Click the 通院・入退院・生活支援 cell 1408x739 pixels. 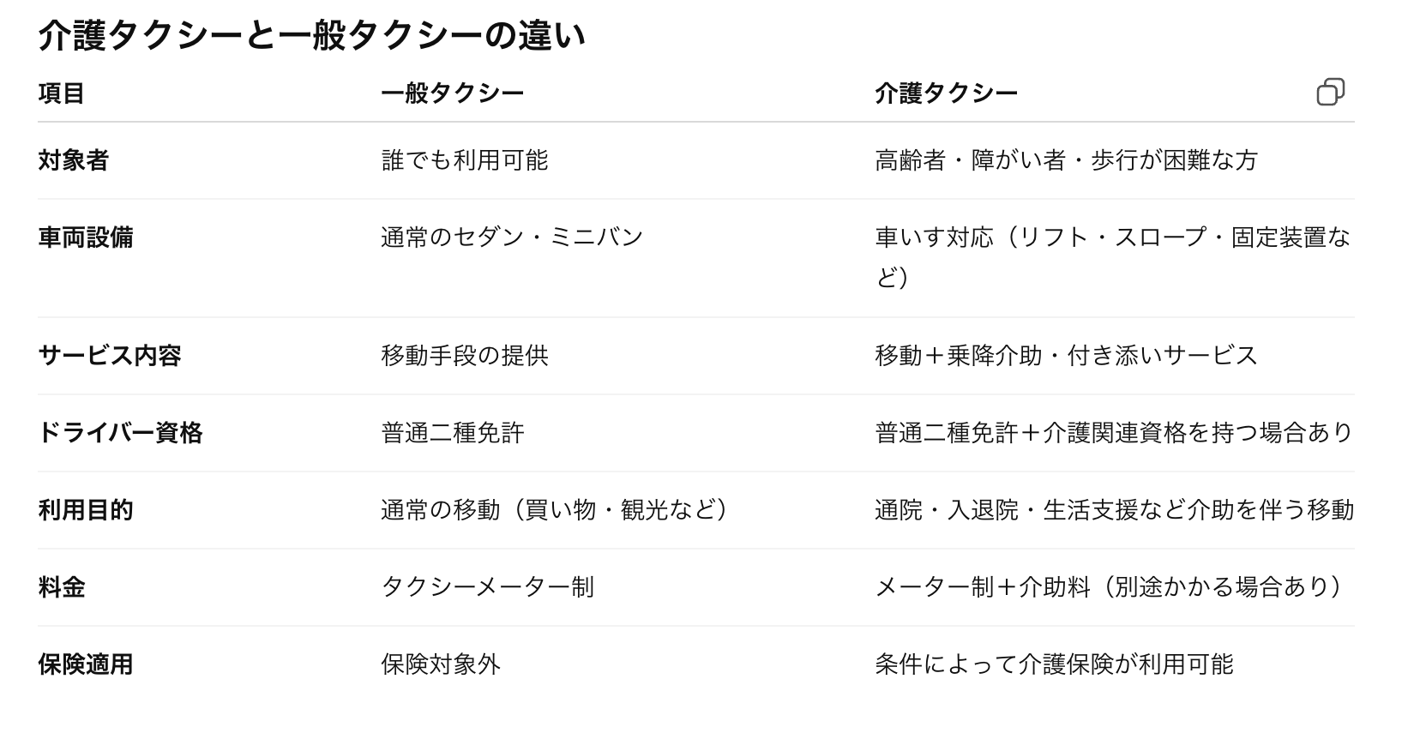(1114, 510)
